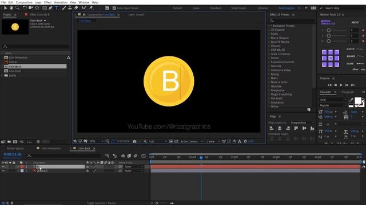
Task: Switch to the Coin Animation timeline tab
Action: click(51, 148)
